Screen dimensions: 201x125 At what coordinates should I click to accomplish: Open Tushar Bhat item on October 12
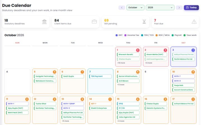[x=45, y=104]
